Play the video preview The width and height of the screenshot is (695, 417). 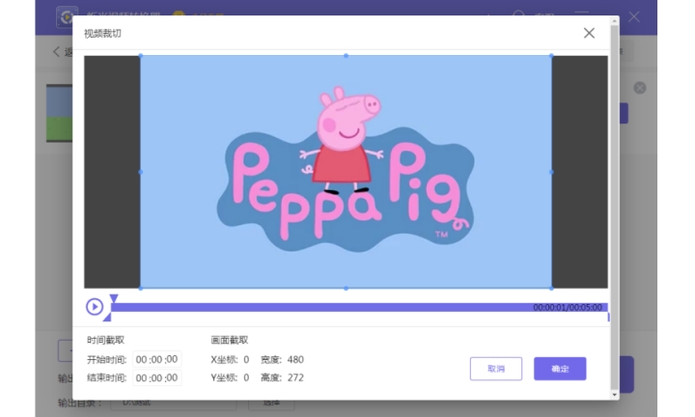95,307
